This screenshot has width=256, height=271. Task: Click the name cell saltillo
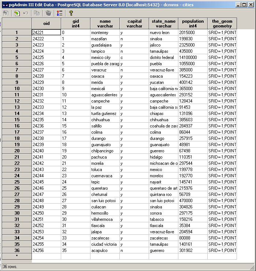pyautogui.click(x=105, y=126)
